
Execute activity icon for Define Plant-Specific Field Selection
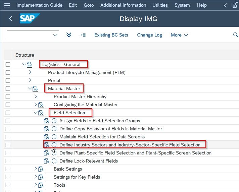tap(54, 153)
